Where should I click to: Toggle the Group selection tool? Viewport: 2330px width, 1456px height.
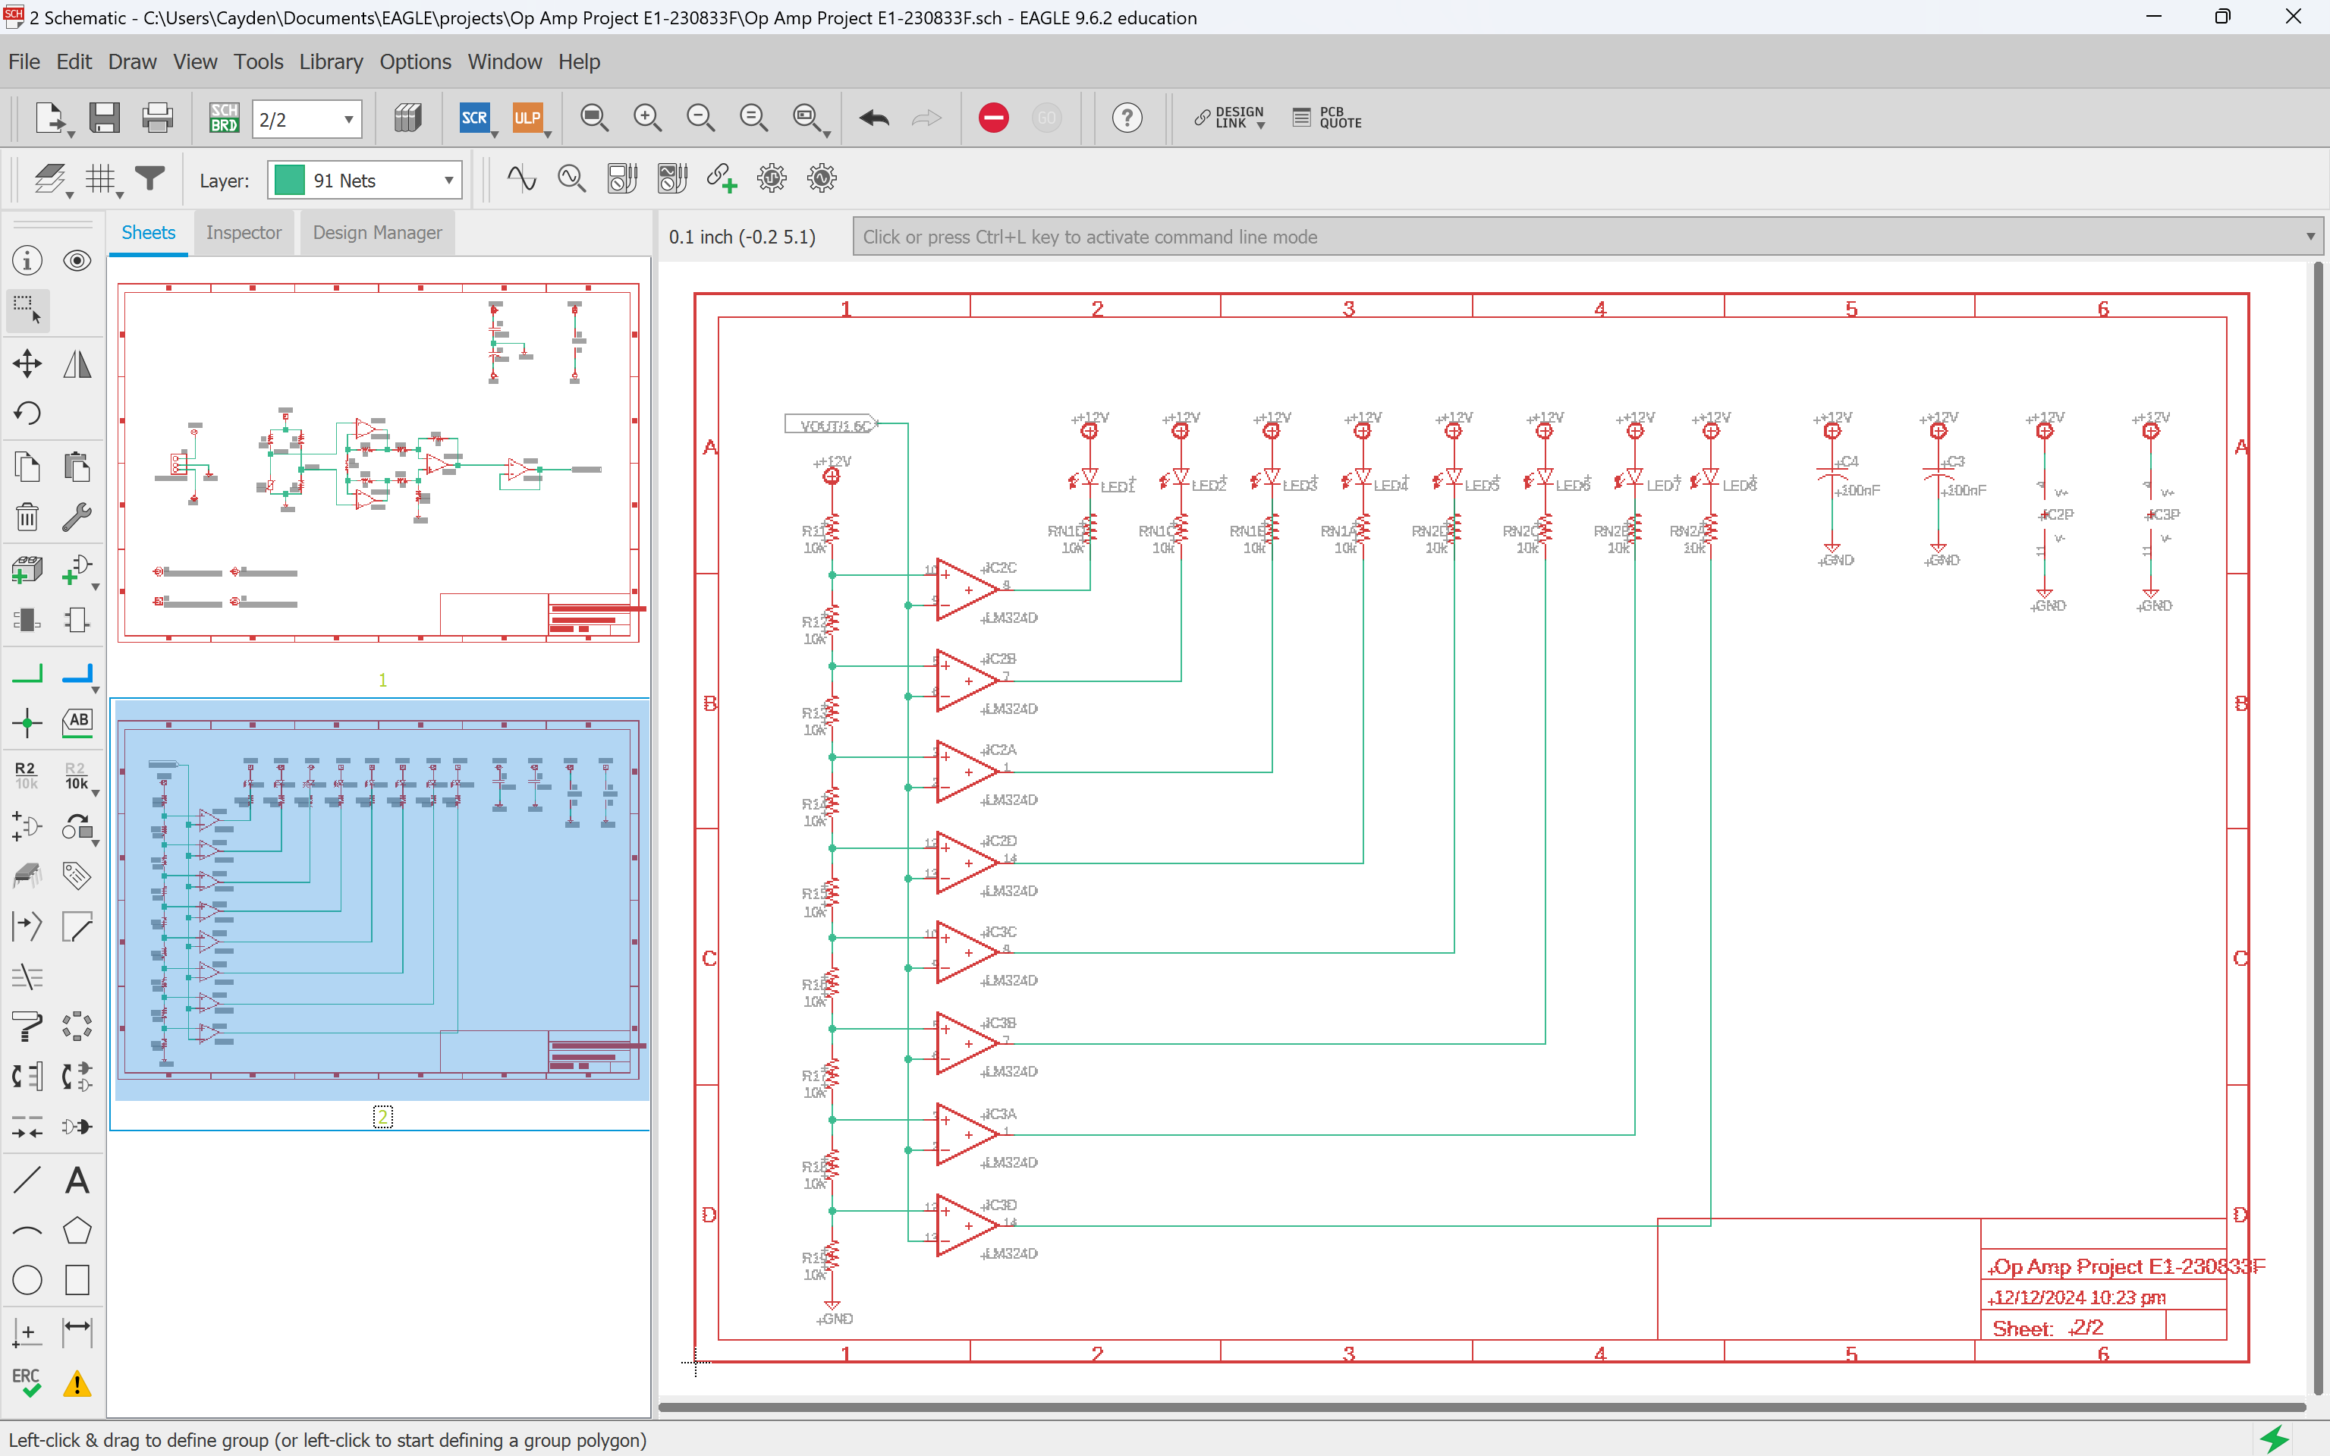click(27, 310)
